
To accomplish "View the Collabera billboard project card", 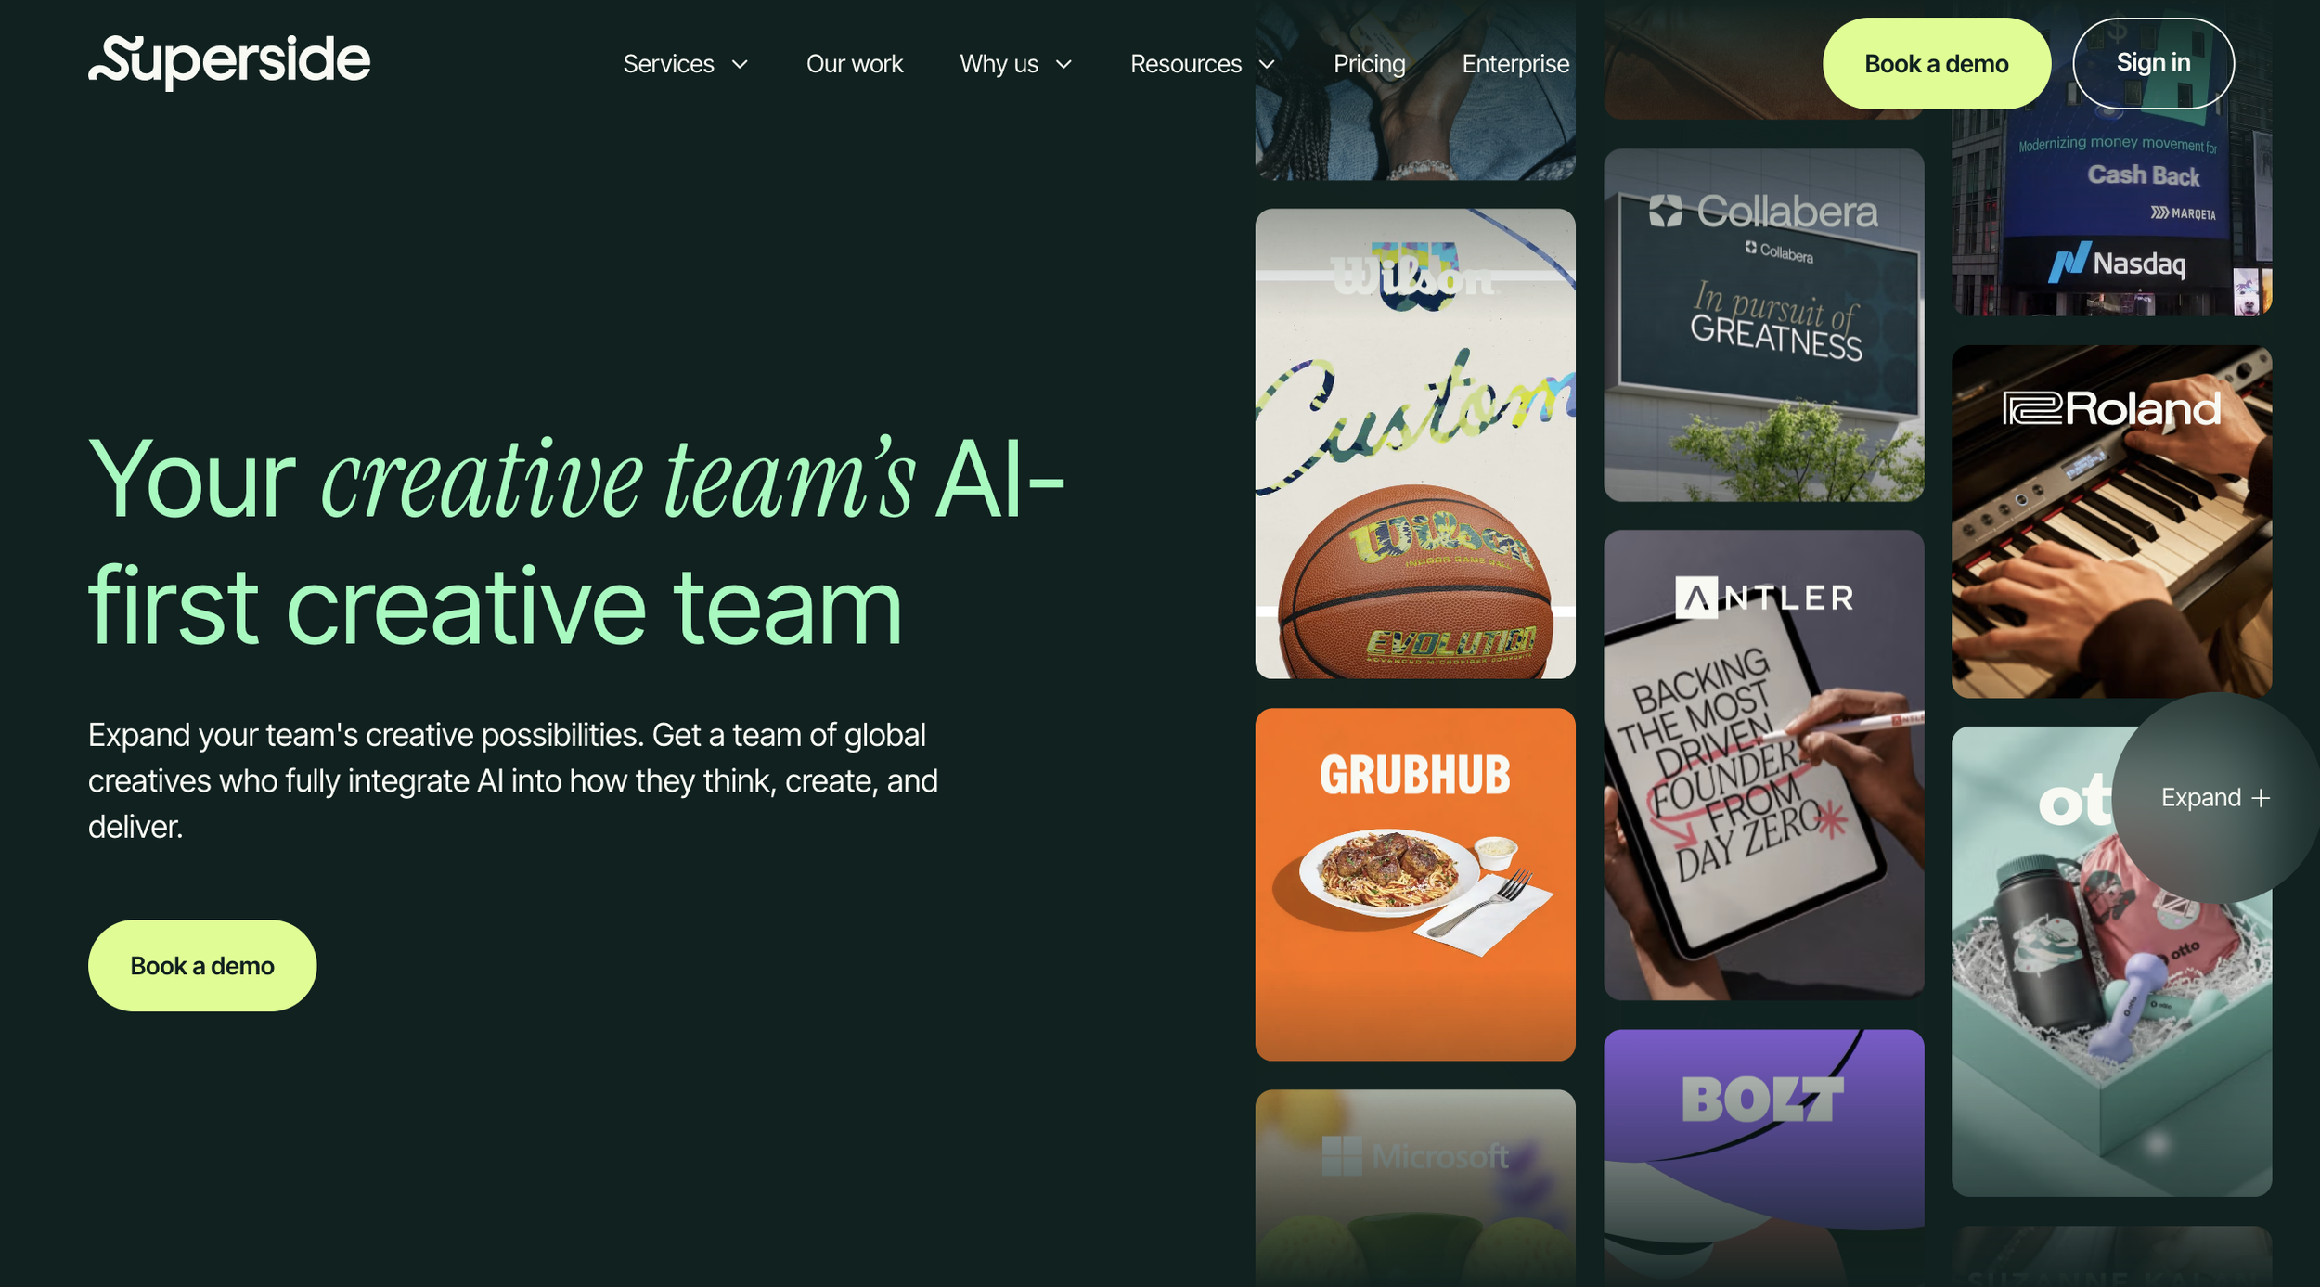I will 1763,325.
